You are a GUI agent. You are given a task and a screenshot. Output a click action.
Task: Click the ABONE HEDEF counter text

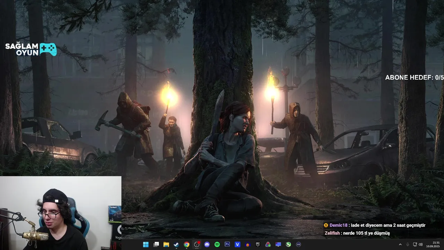pos(415,77)
